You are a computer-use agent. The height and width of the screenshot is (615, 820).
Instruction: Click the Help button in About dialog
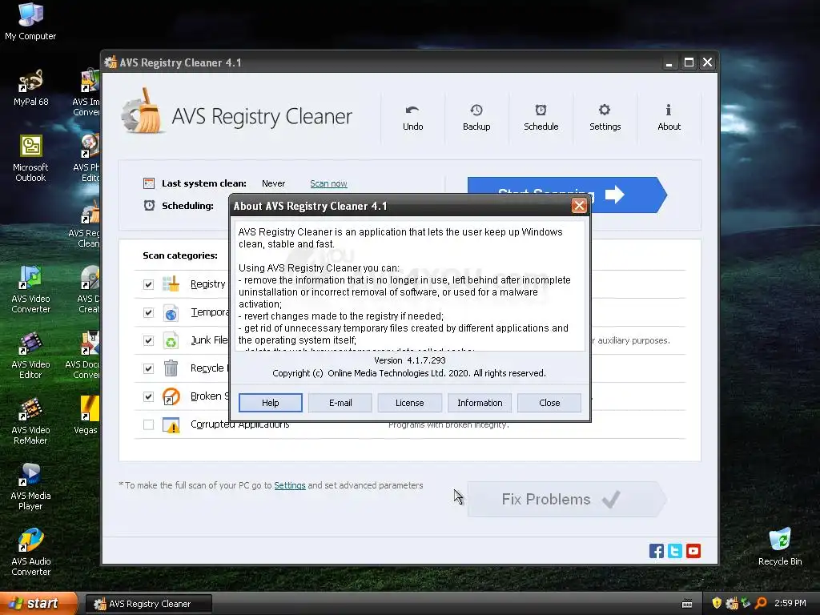tap(271, 403)
